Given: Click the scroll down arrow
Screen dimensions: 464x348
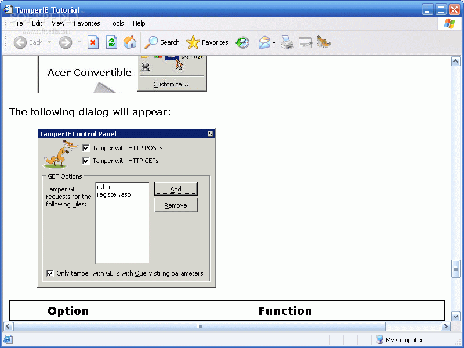Looking at the screenshot, I should 456,316.
